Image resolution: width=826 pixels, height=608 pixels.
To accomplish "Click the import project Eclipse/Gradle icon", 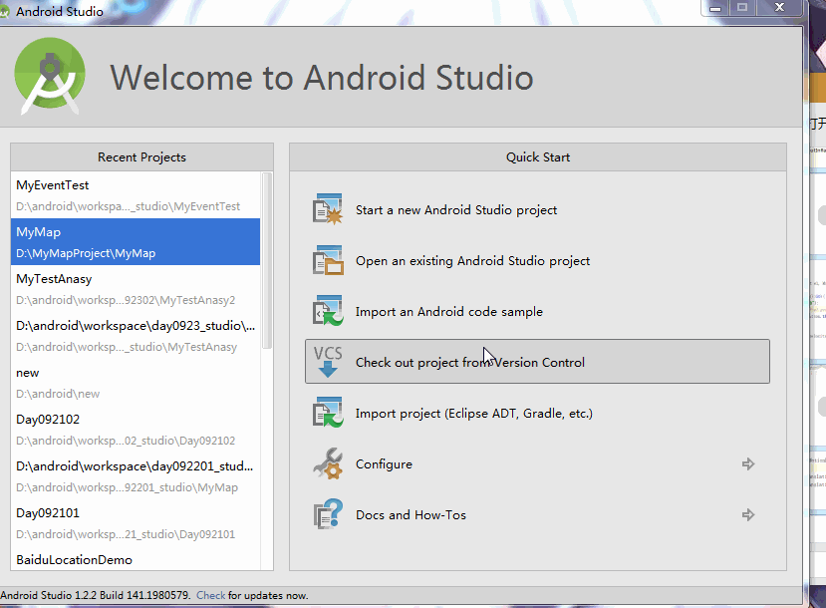I will pos(328,413).
